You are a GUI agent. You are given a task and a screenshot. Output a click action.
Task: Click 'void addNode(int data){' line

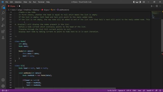pyautogui.click(x=30, y=73)
